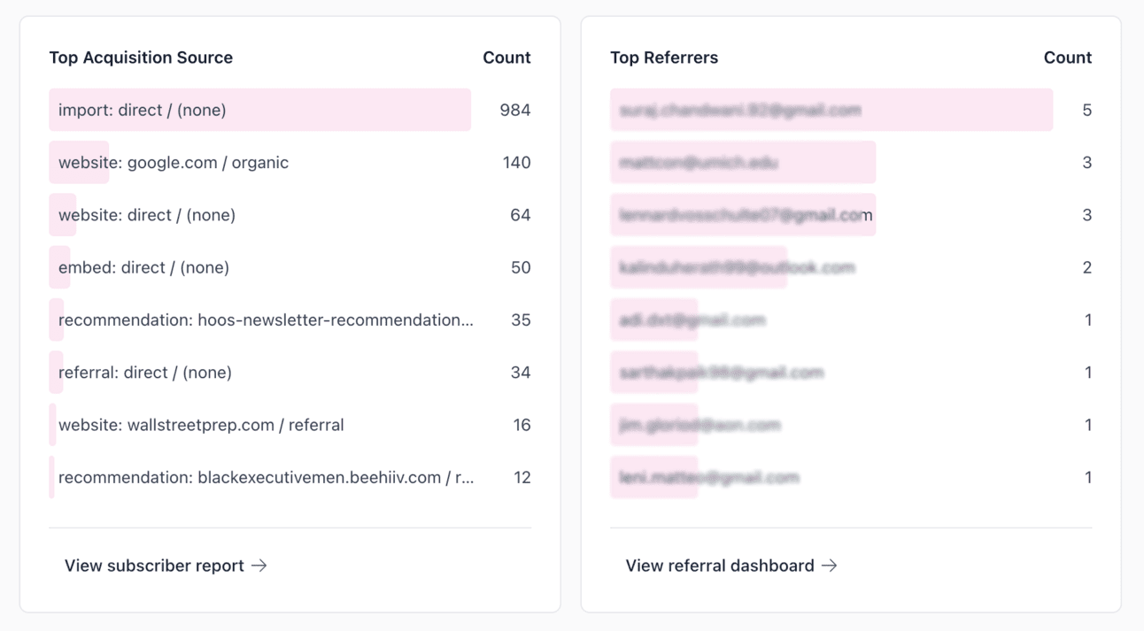Click the outlook.com referrer with count 2
Viewport: 1144px width, 631px height.
[x=851, y=267]
